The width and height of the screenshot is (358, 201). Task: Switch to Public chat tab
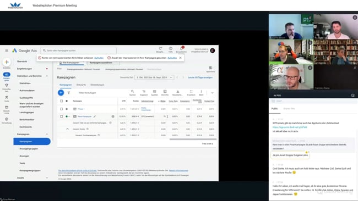click(274, 109)
